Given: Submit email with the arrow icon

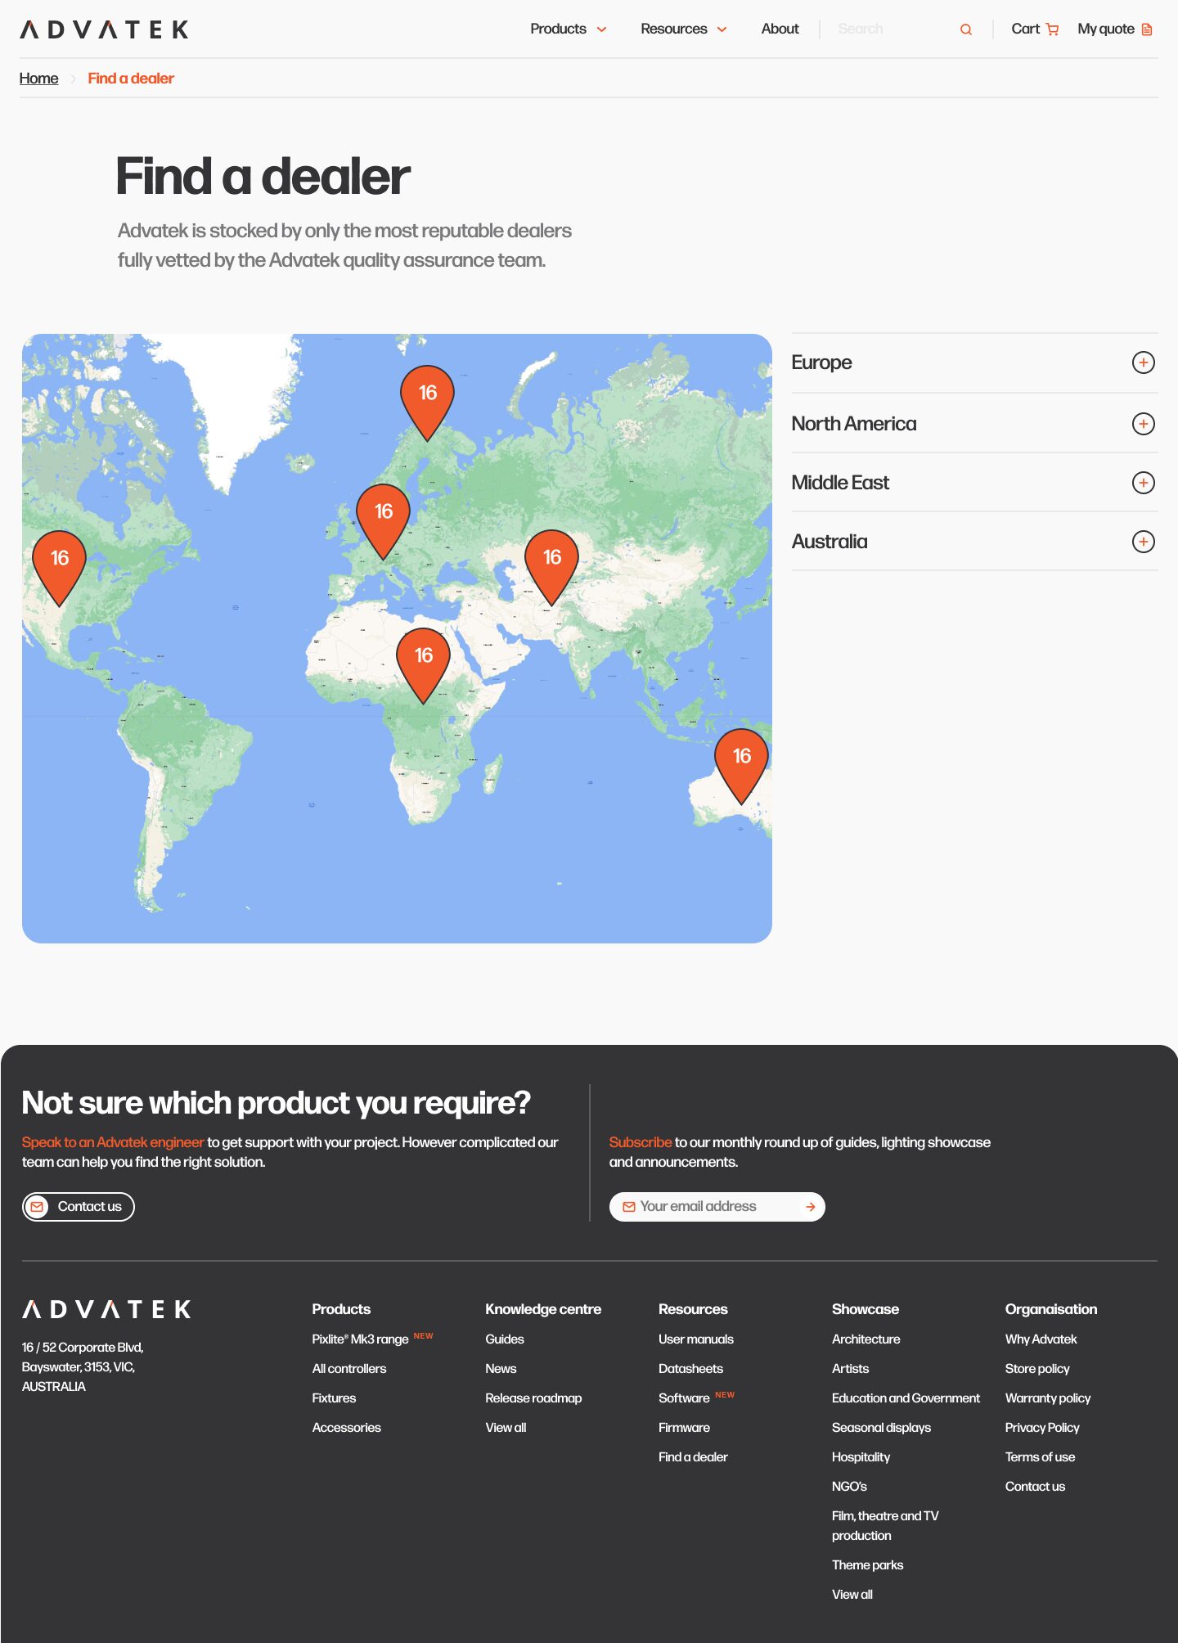Looking at the screenshot, I should coord(811,1207).
